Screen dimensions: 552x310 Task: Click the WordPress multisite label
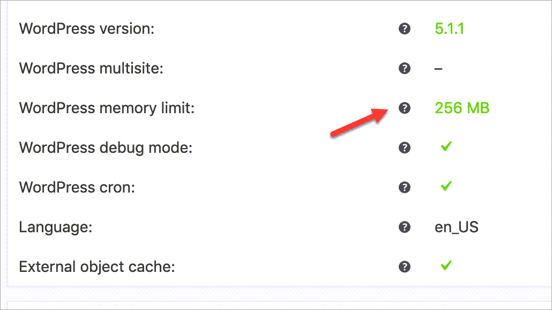coord(91,68)
